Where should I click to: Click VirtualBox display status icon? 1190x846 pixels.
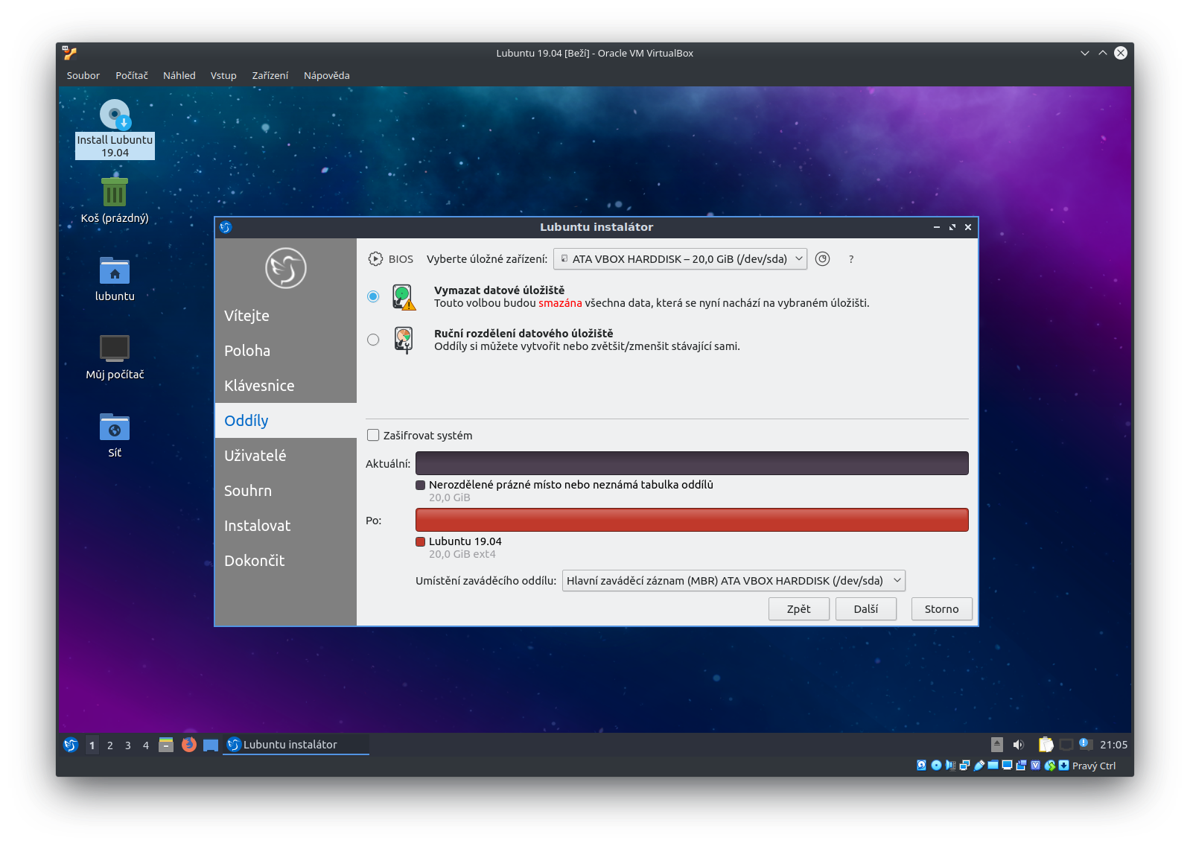pyautogui.click(x=1007, y=765)
